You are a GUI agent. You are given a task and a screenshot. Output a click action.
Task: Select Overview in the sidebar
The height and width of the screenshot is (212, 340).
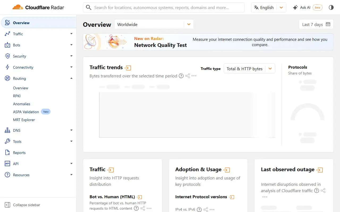coord(39,23)
